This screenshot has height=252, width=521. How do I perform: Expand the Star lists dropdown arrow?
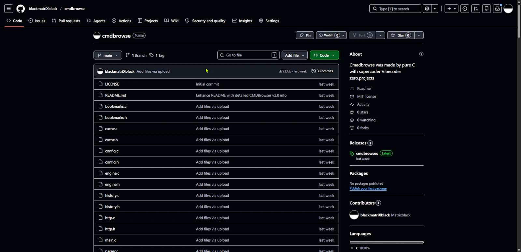coord(419,35)
